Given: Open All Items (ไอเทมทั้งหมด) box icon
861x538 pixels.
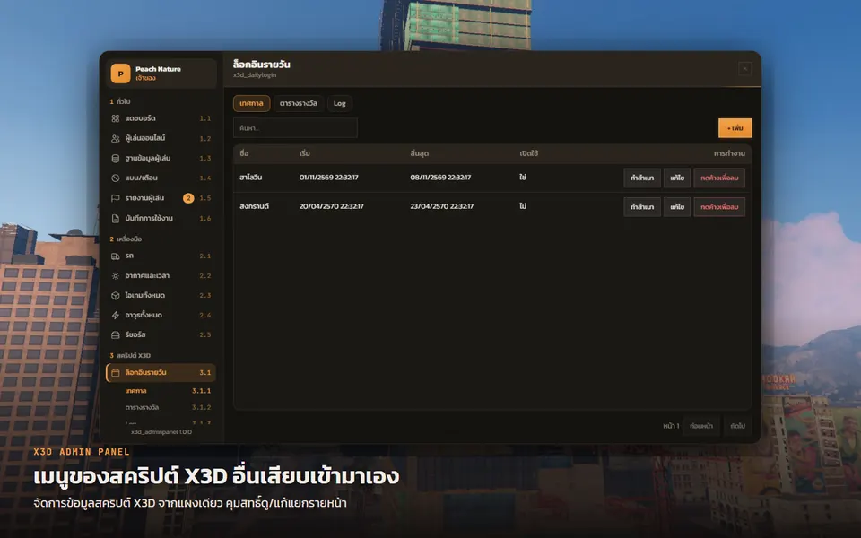Looking at the screenshot, I should coord(116,295).
